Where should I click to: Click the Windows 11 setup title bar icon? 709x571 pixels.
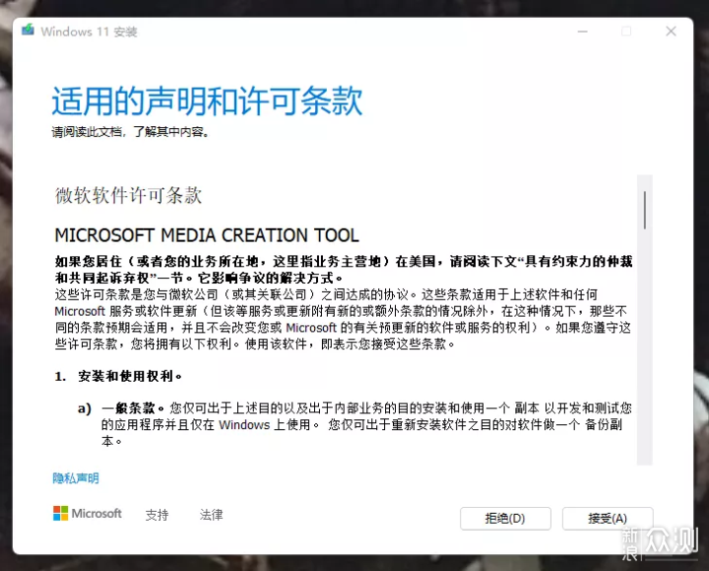pos(28,31)
